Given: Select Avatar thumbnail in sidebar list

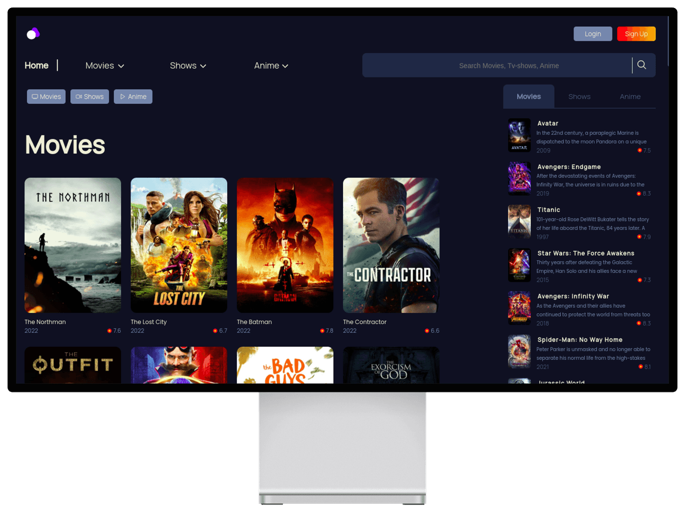Looking at the screenshot, I should (519, 135).
